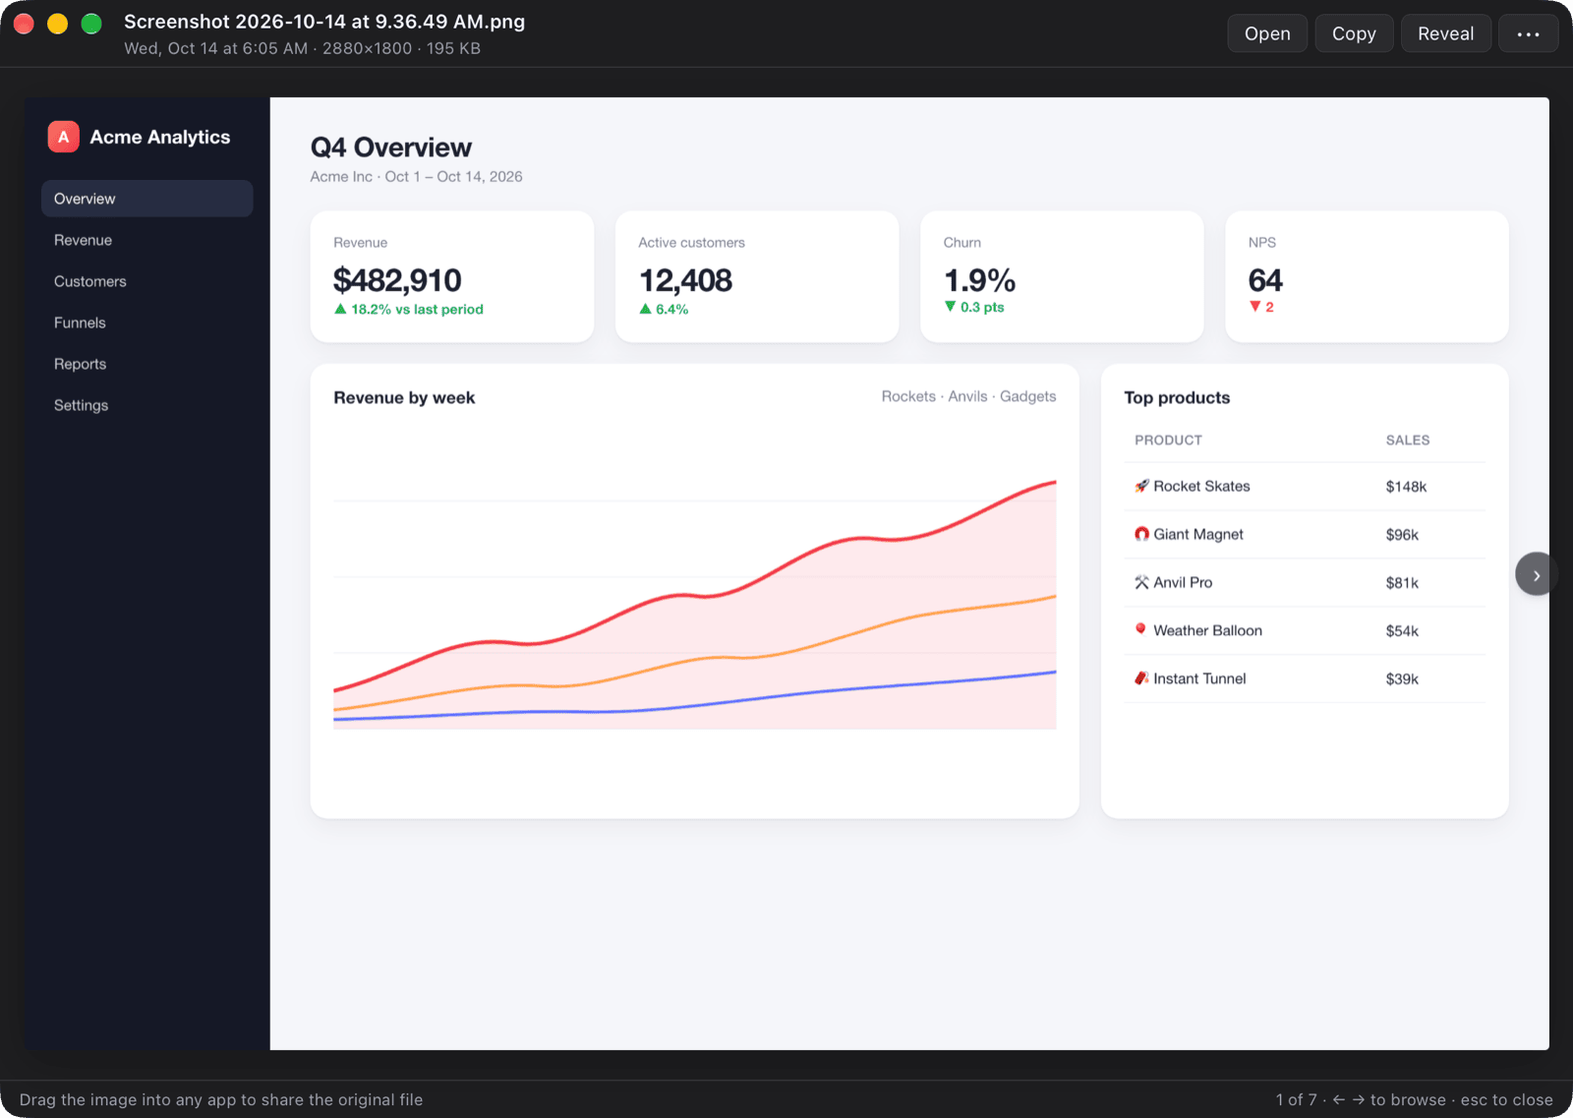Click the 1.9% churn value
This screenshot has width=1573, height=1118.
click(x=979, y=280)
